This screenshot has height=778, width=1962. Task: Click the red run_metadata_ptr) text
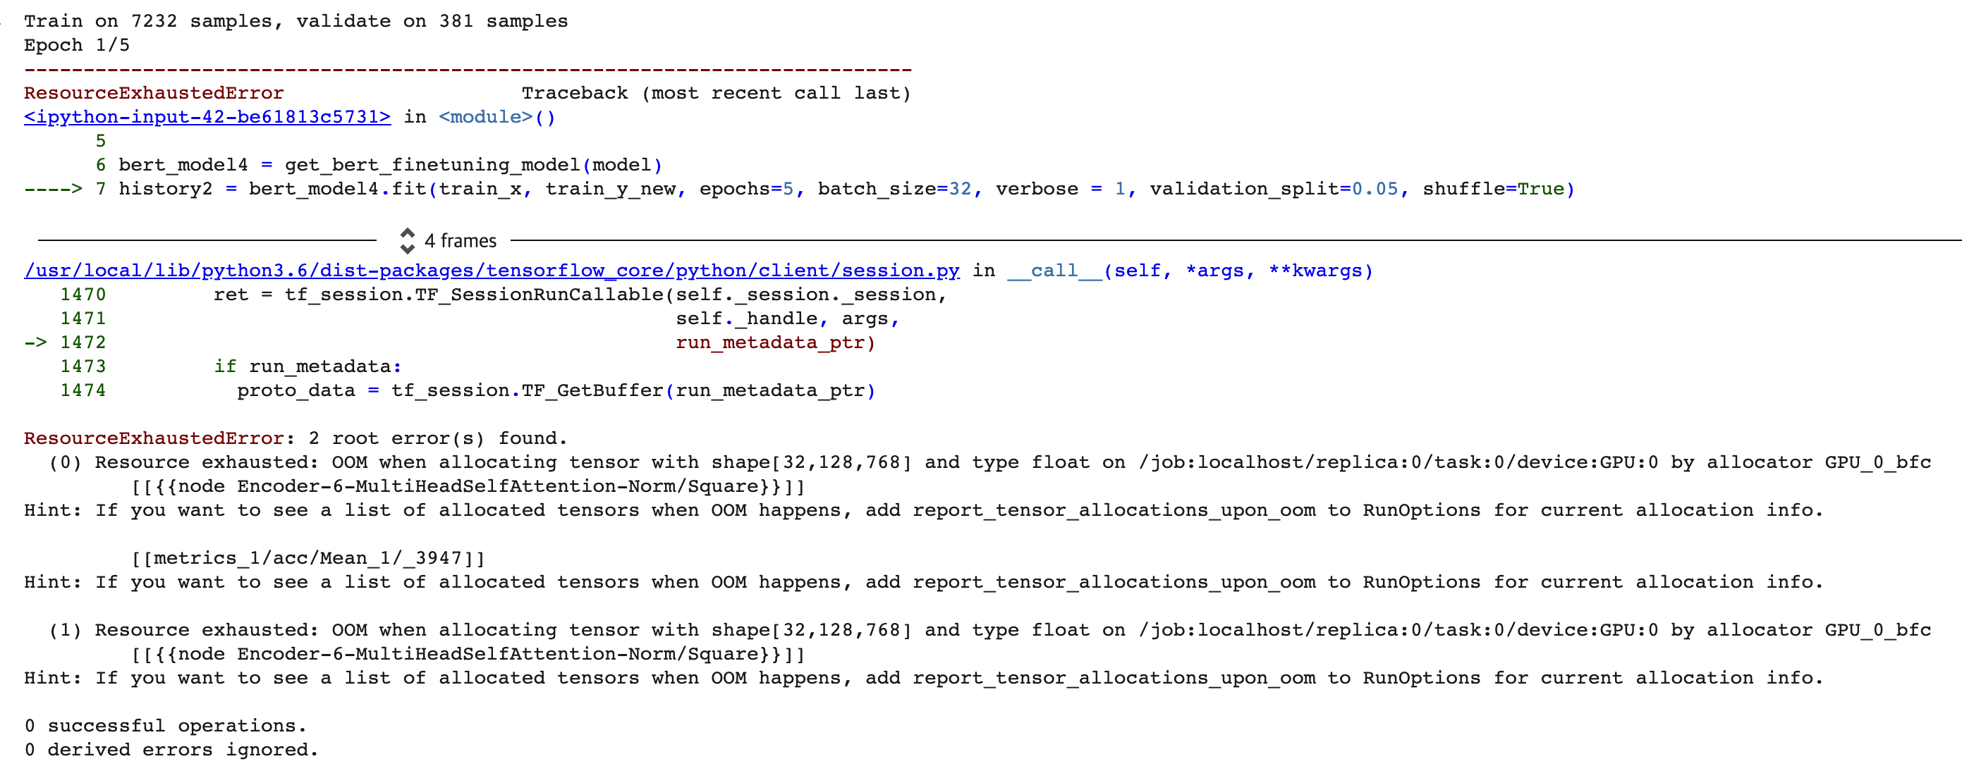tap(775, 342)
